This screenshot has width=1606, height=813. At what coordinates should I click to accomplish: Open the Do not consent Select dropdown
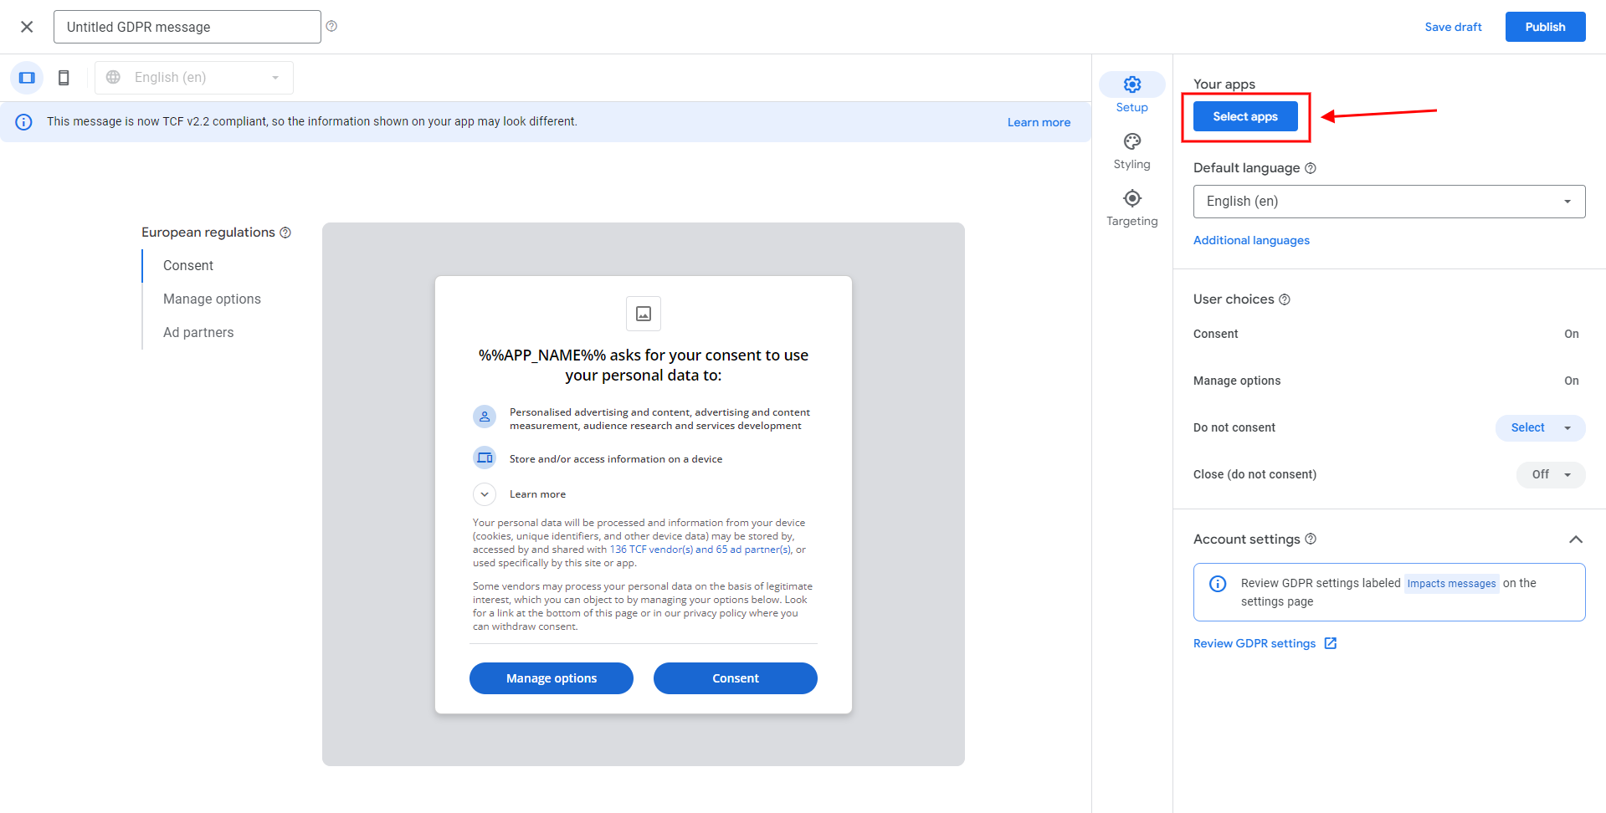click(1539, 427)
